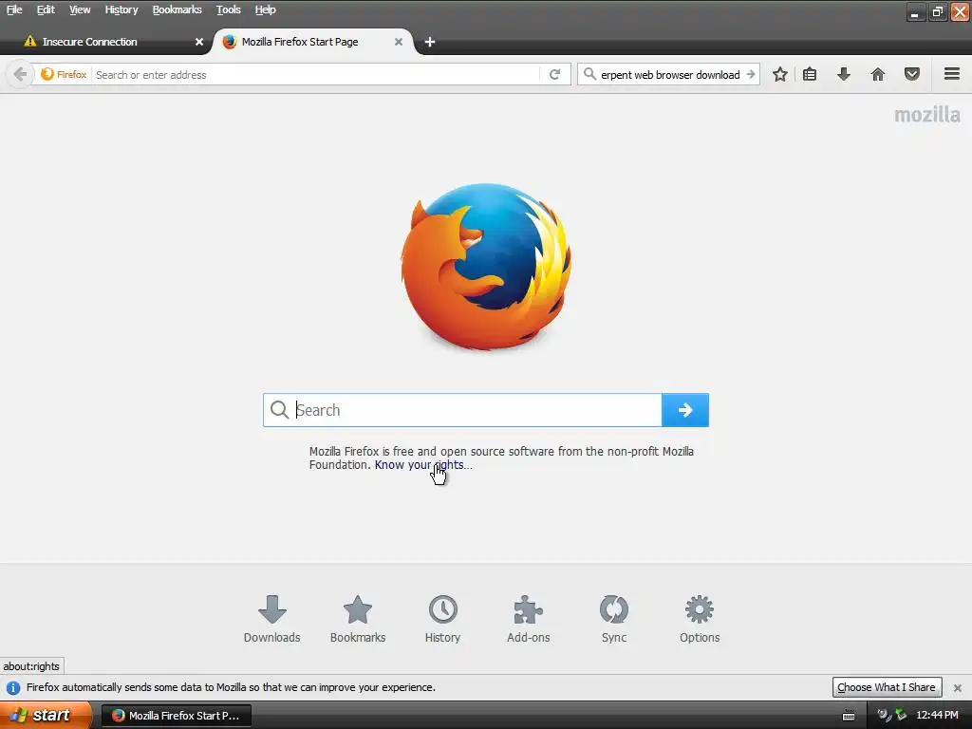
Task: Click Choose What I Share button
Action: [887, 687]
